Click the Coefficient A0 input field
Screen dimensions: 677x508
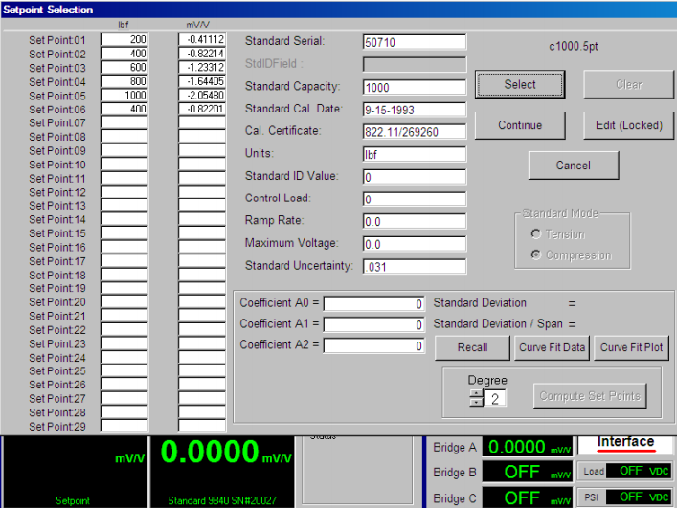point(373,304)
